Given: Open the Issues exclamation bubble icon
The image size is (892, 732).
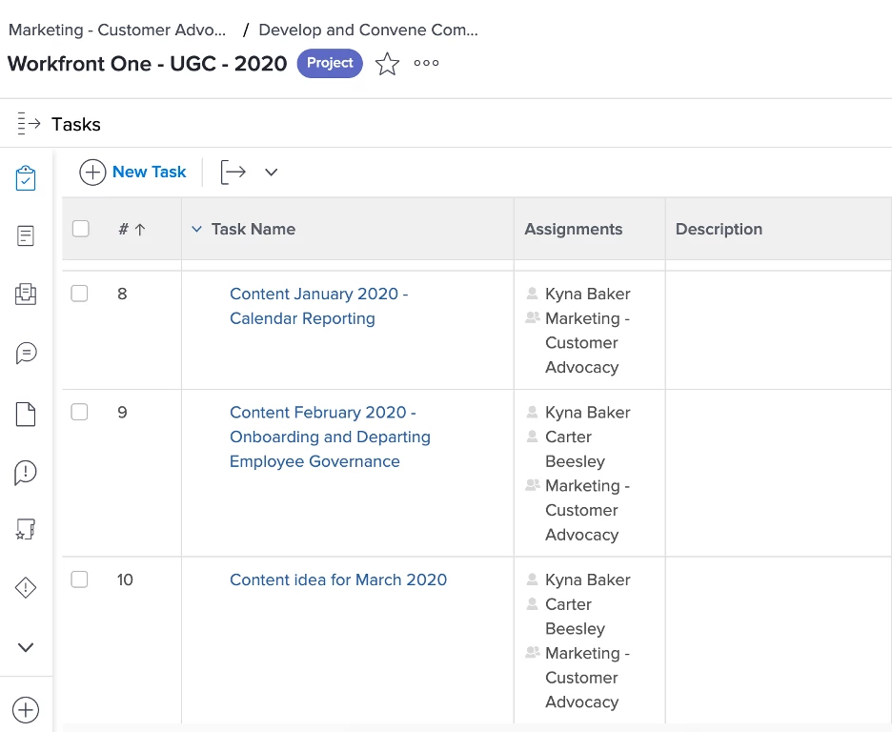Looking at the screenshot, I should [26, 472].
